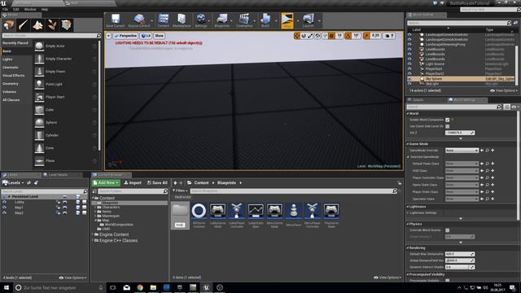Viewport: 521px width, 293px height.
Task: Select the Geometry Editing mode icon
Action: pos(66,25)
